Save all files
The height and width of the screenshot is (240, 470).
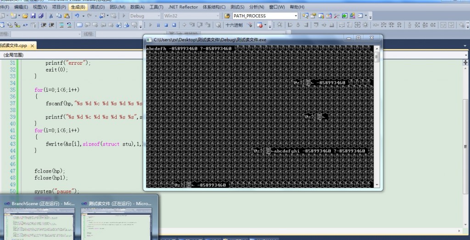click(x=41, y=16)
